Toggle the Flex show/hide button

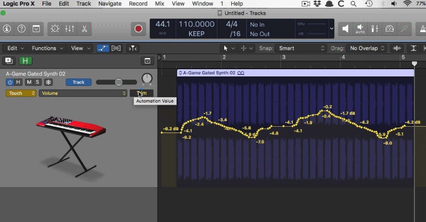(x=116, y=48)
